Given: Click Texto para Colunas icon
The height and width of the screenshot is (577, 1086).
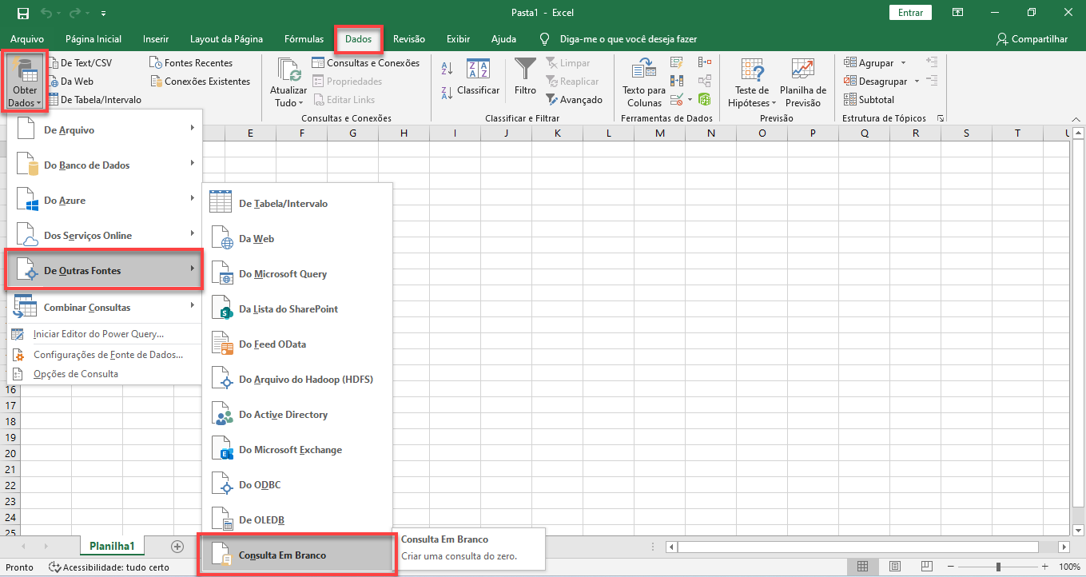Looking at the screenshot, I should pos(643,70).
